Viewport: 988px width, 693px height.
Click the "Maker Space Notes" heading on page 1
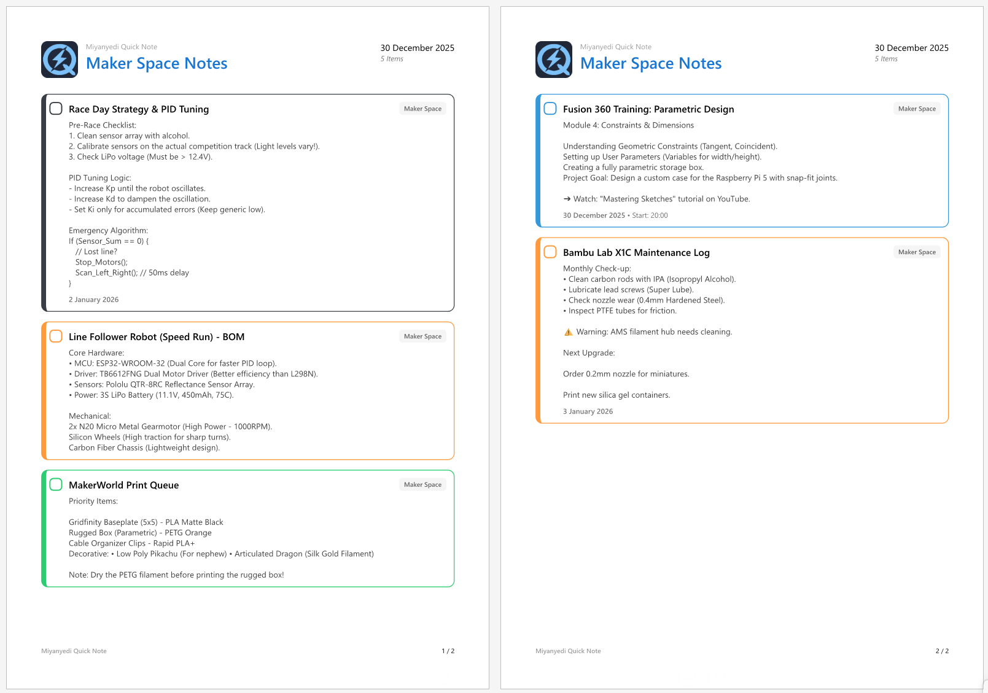point(157,63)
